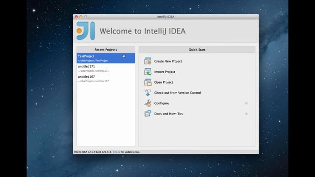Click the Configure wrench icon
The height and width of the screenshot is (177, 315).
click(148, 103)
